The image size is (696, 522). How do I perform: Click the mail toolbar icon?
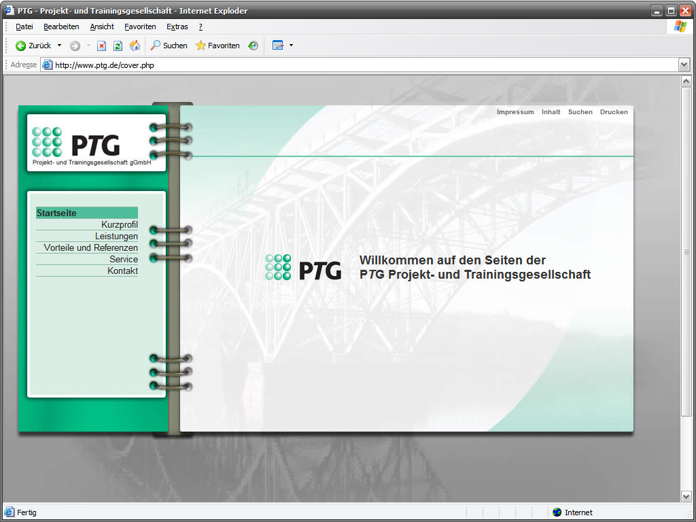pos(278,46)
